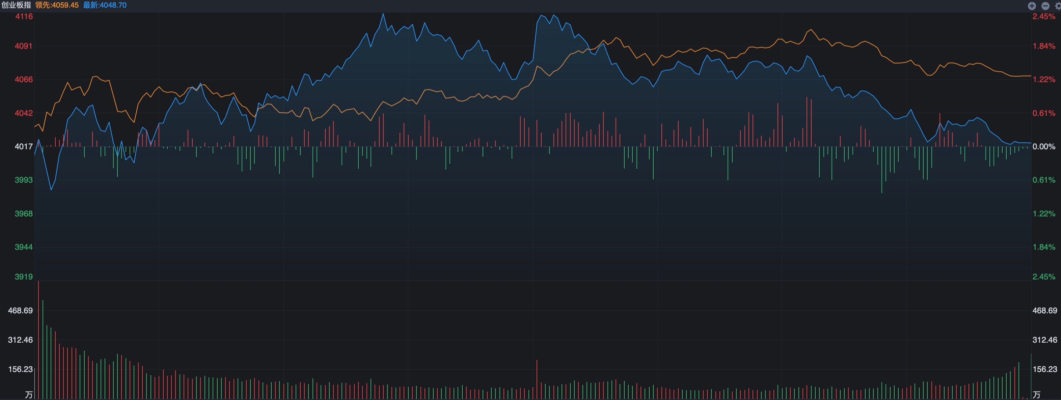Click the 万 unit label at bottom left
Viewport: 1061px width, 400px height.
[29, 395]
